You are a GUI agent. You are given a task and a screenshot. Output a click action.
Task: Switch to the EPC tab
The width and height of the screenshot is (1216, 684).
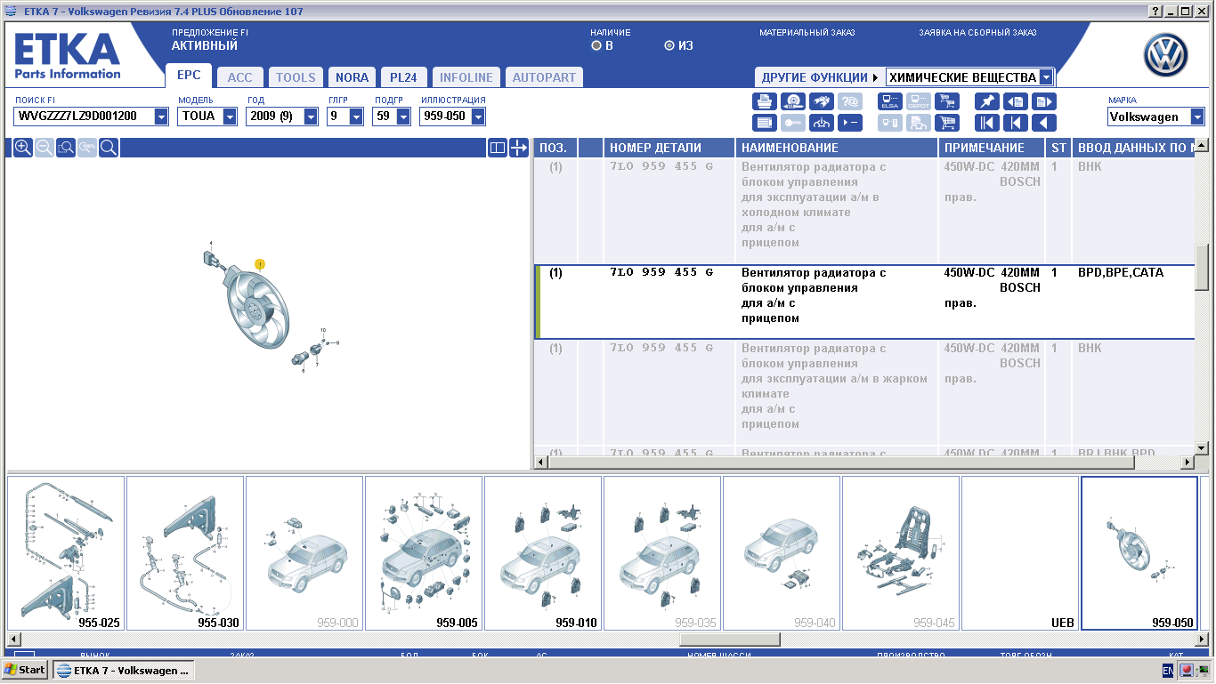pos(189,76)
